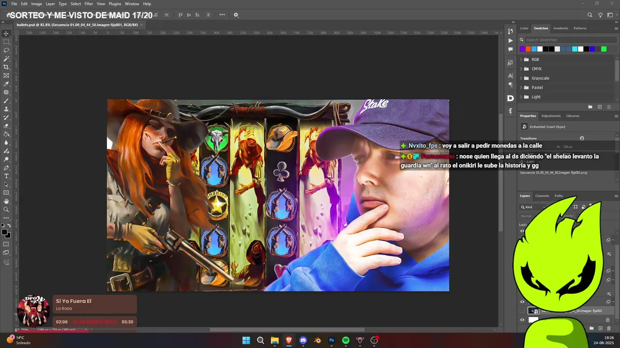Viewport: 620px width, 348px height.
Task: Expand the CMYK swatch group
Action: [x=521, y=69]
